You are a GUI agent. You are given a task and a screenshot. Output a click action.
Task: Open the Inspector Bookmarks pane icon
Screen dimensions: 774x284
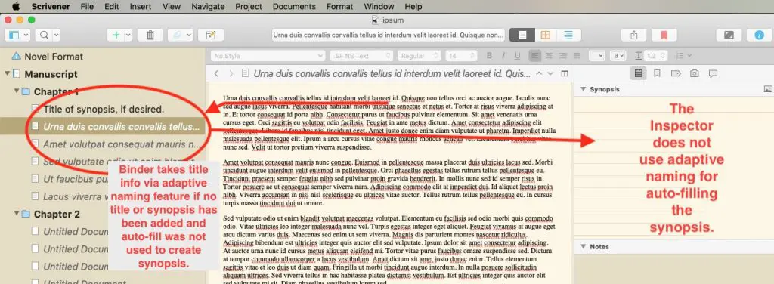coord(657,73)
